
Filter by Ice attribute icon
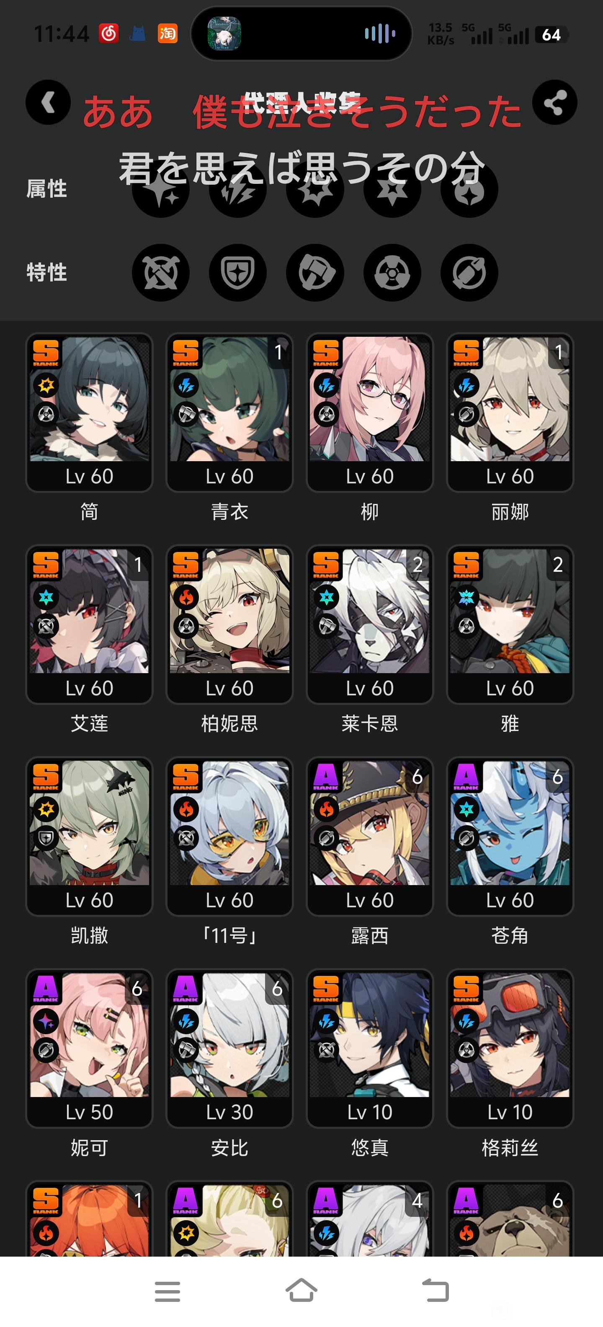click(x=392, y=189)
